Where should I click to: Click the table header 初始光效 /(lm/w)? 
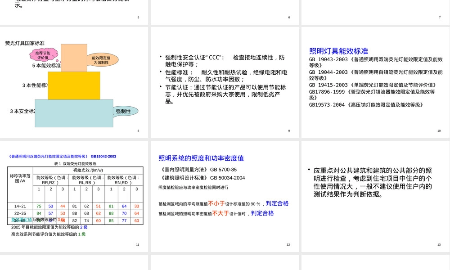point(88,170)
